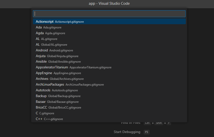Viewport: 214px width, 137px height.
Task: Pick the Anjuta gitignore option
Action: 57,56
